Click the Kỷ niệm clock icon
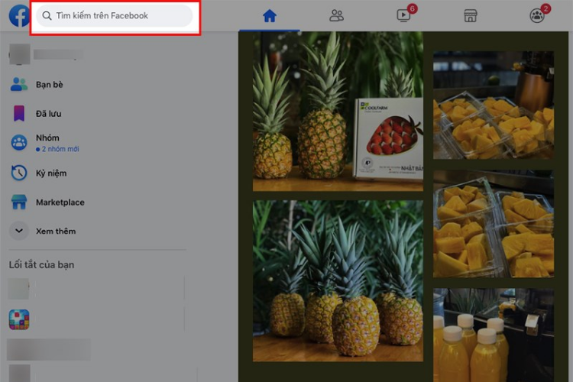 18,173
